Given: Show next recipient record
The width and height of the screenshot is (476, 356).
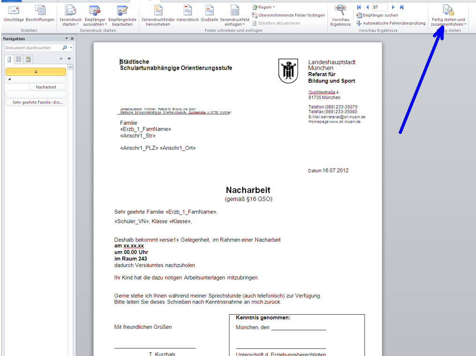Looking at the screenshot, I should click(x=394, y=7).
